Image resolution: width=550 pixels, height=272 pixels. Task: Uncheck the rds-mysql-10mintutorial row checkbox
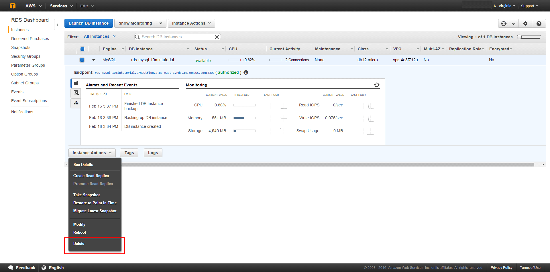(82, 60)
